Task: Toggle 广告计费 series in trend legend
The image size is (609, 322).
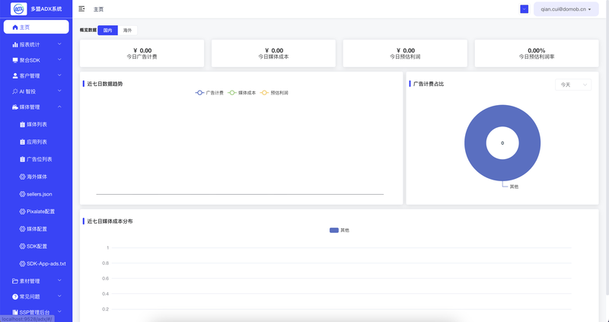Action: (x=209, y=93)
